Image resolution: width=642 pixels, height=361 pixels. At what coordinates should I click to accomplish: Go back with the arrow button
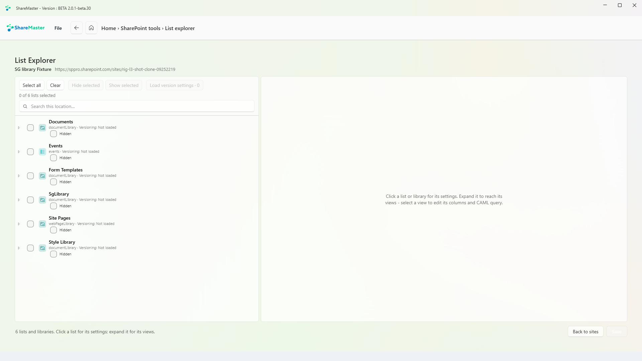(77, 28)
